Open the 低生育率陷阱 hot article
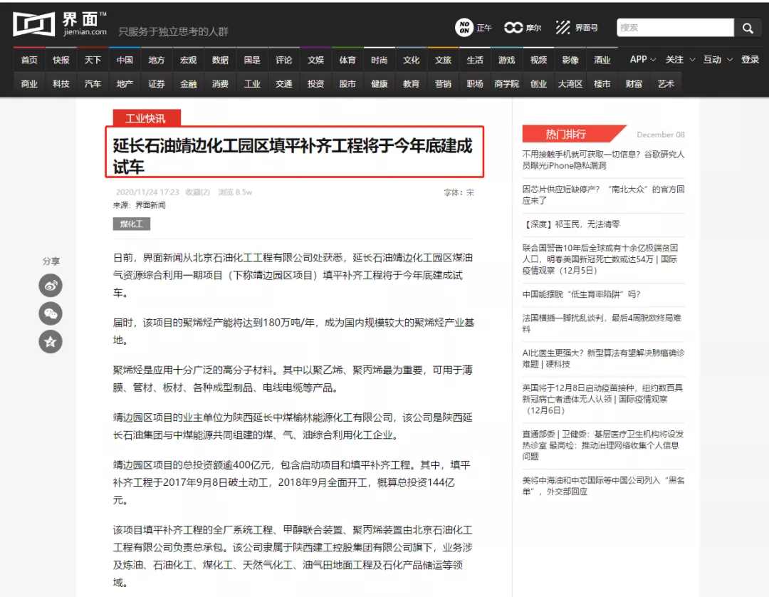Image resolution: width=769 pixels, height=597 pixels. (x=581, y=294)
